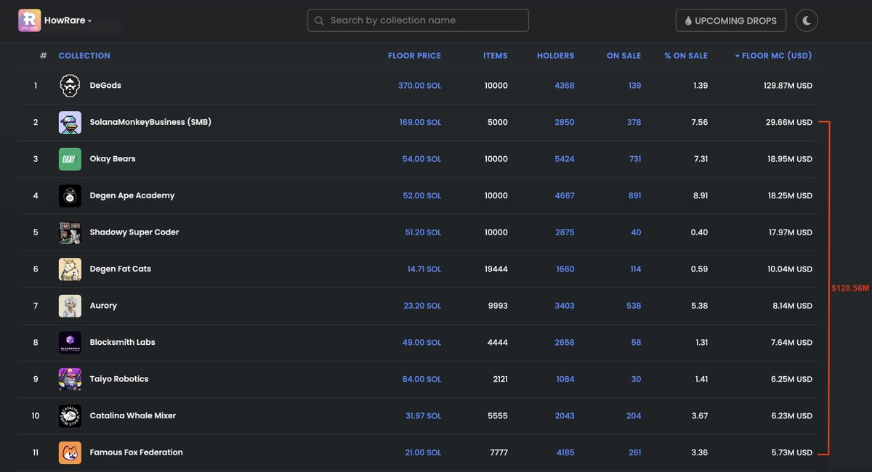Click Aurory floor price 23.20 SOL

pos(422,306)
